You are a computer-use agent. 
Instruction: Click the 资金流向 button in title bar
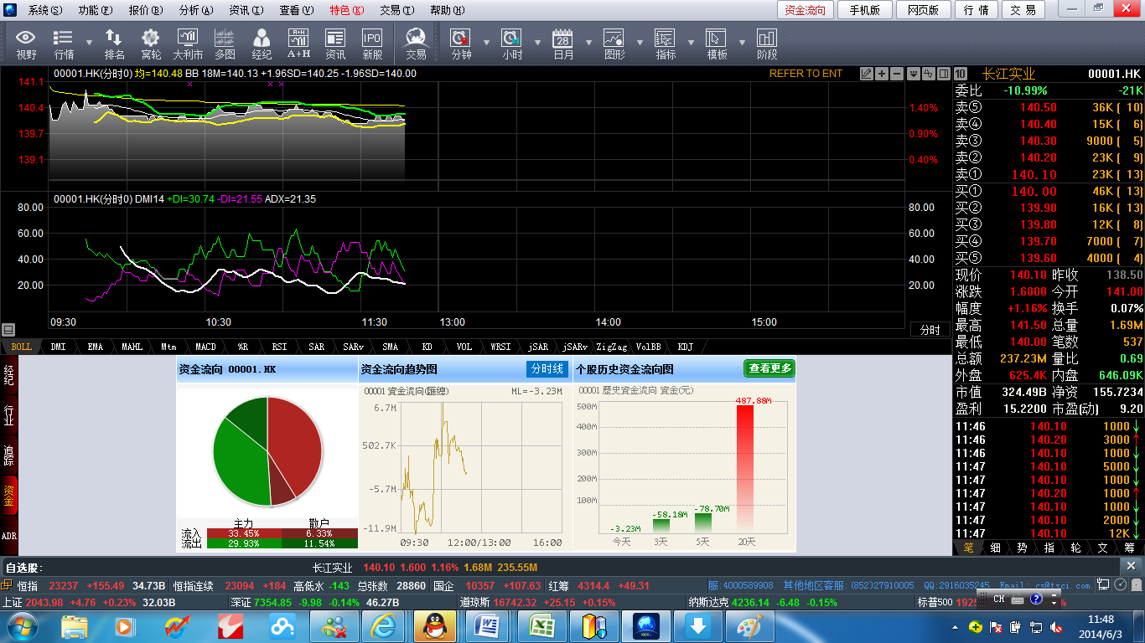pos(806,10)
